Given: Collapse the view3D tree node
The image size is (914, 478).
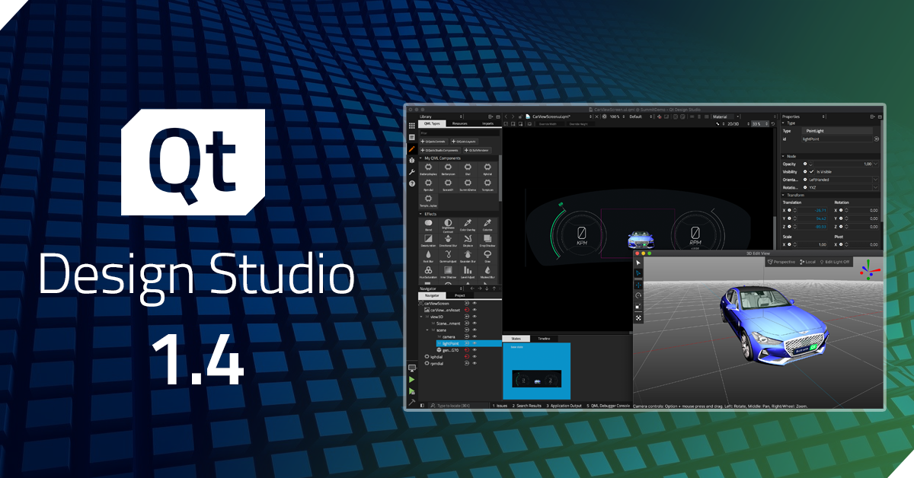Looking at the screenshot, I should pyautogui.click(x=427, y=317).
